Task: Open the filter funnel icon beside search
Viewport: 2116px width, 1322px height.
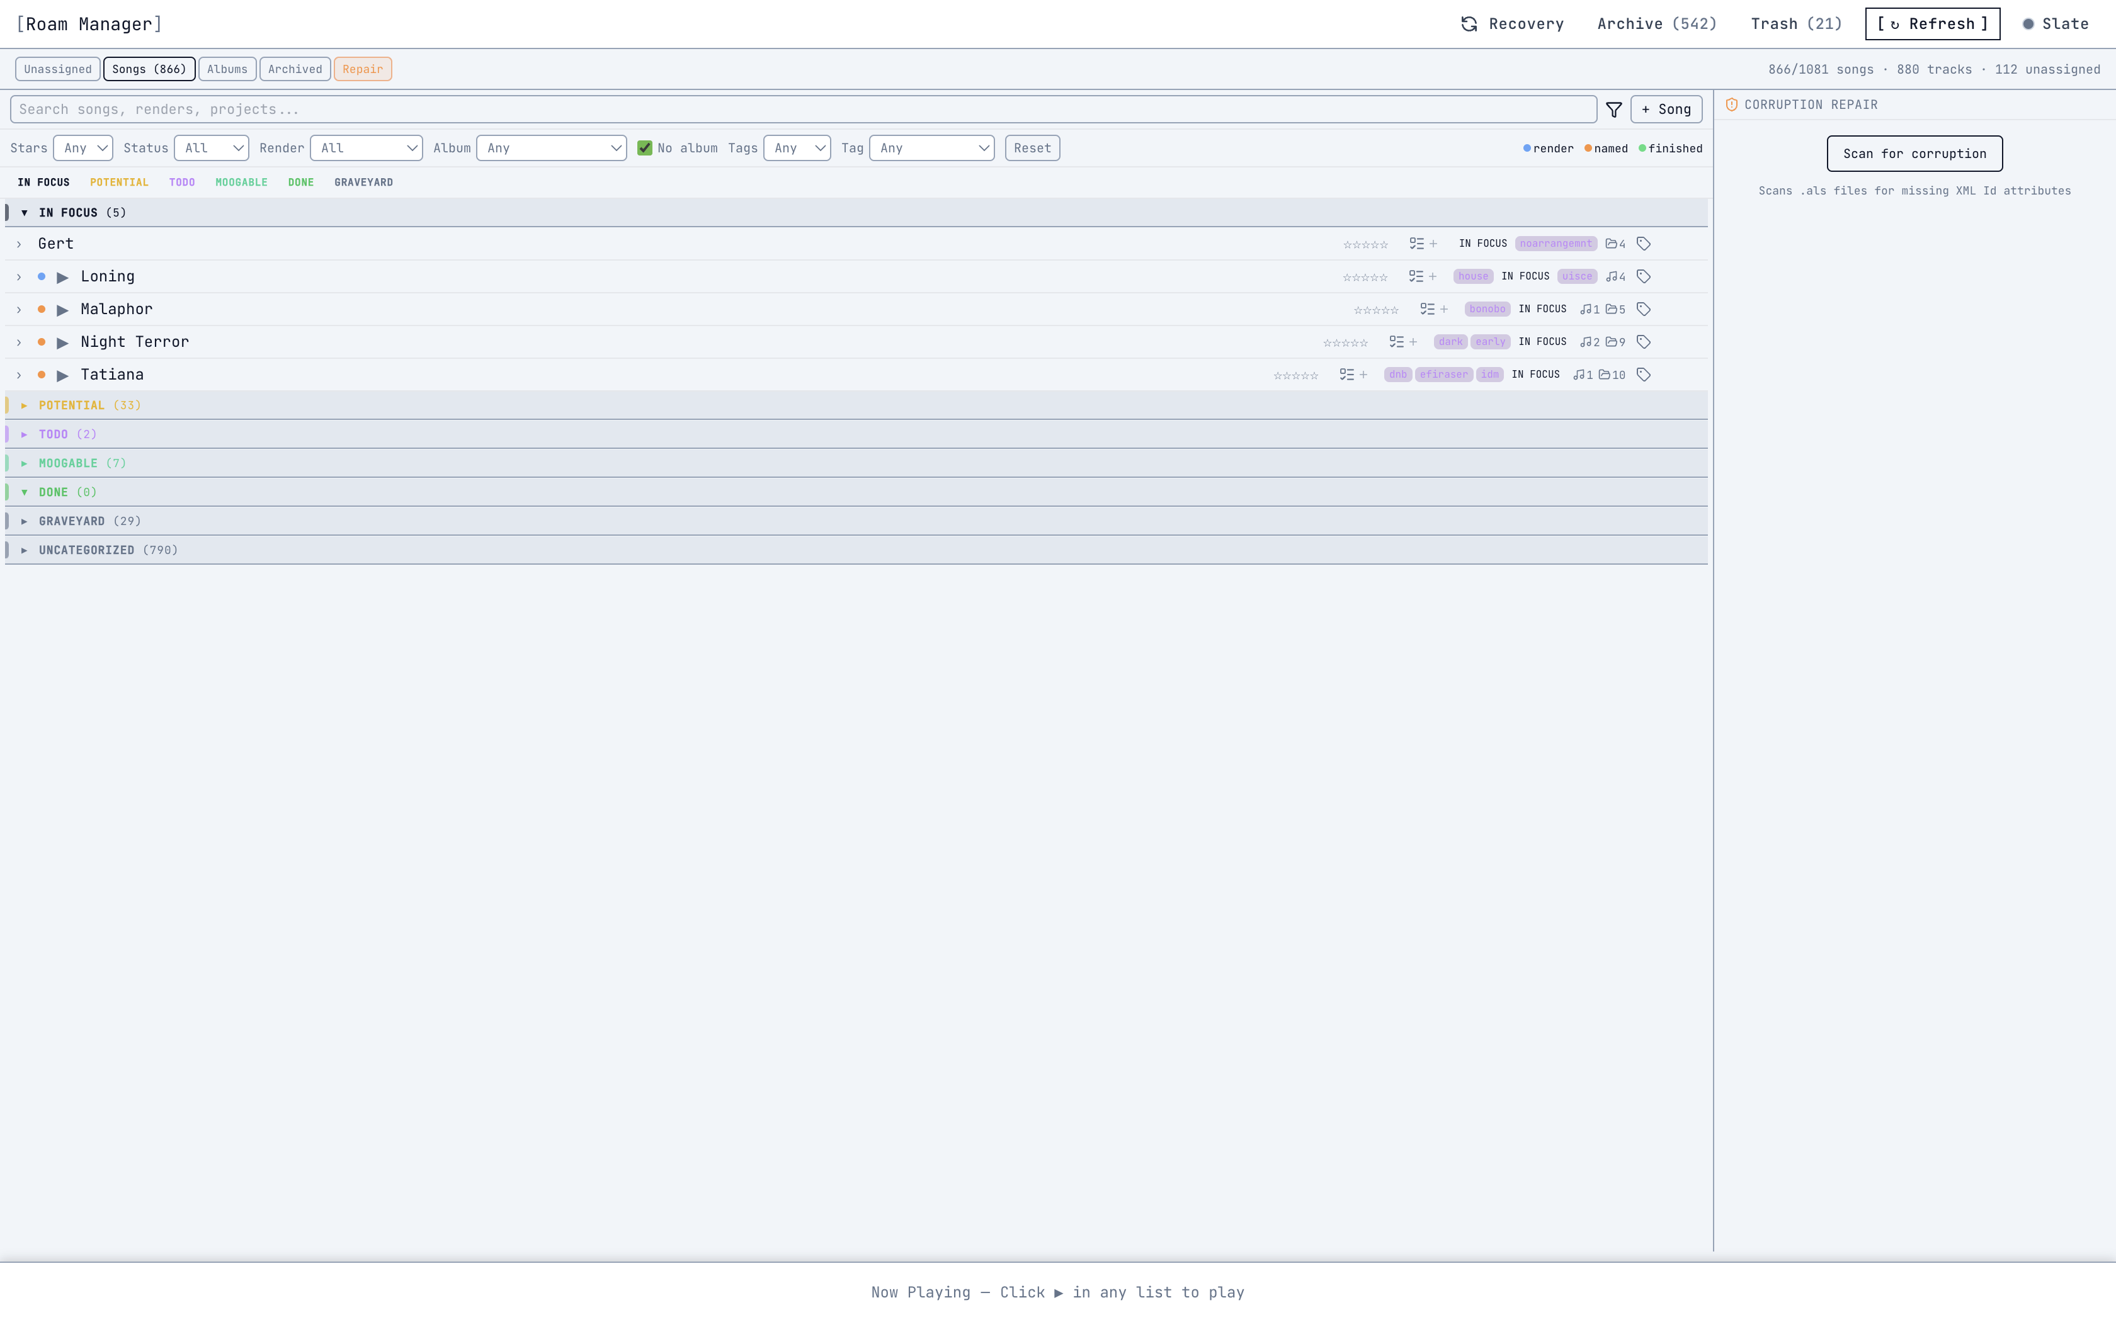Action: click(1613, 110)
